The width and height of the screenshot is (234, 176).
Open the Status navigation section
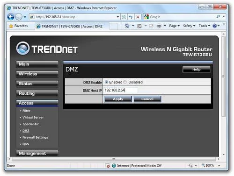(37, 84)
